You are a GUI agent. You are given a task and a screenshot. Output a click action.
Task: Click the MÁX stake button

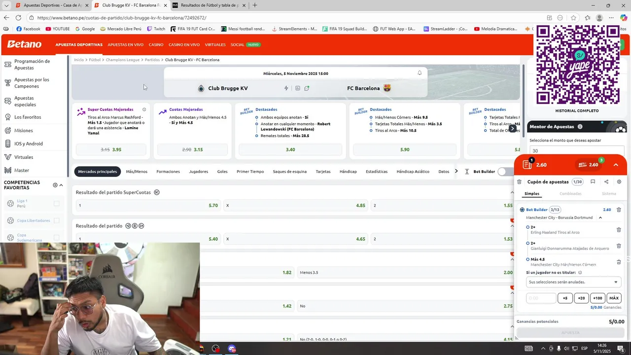tap(614, 298)
